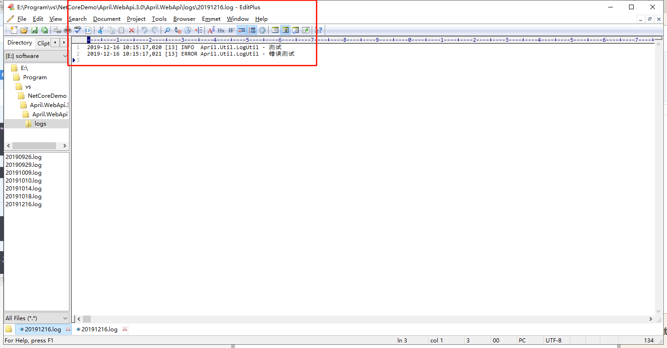Switch to the Cliptext tab
The image size is (667, 348).
pos(44,43)
